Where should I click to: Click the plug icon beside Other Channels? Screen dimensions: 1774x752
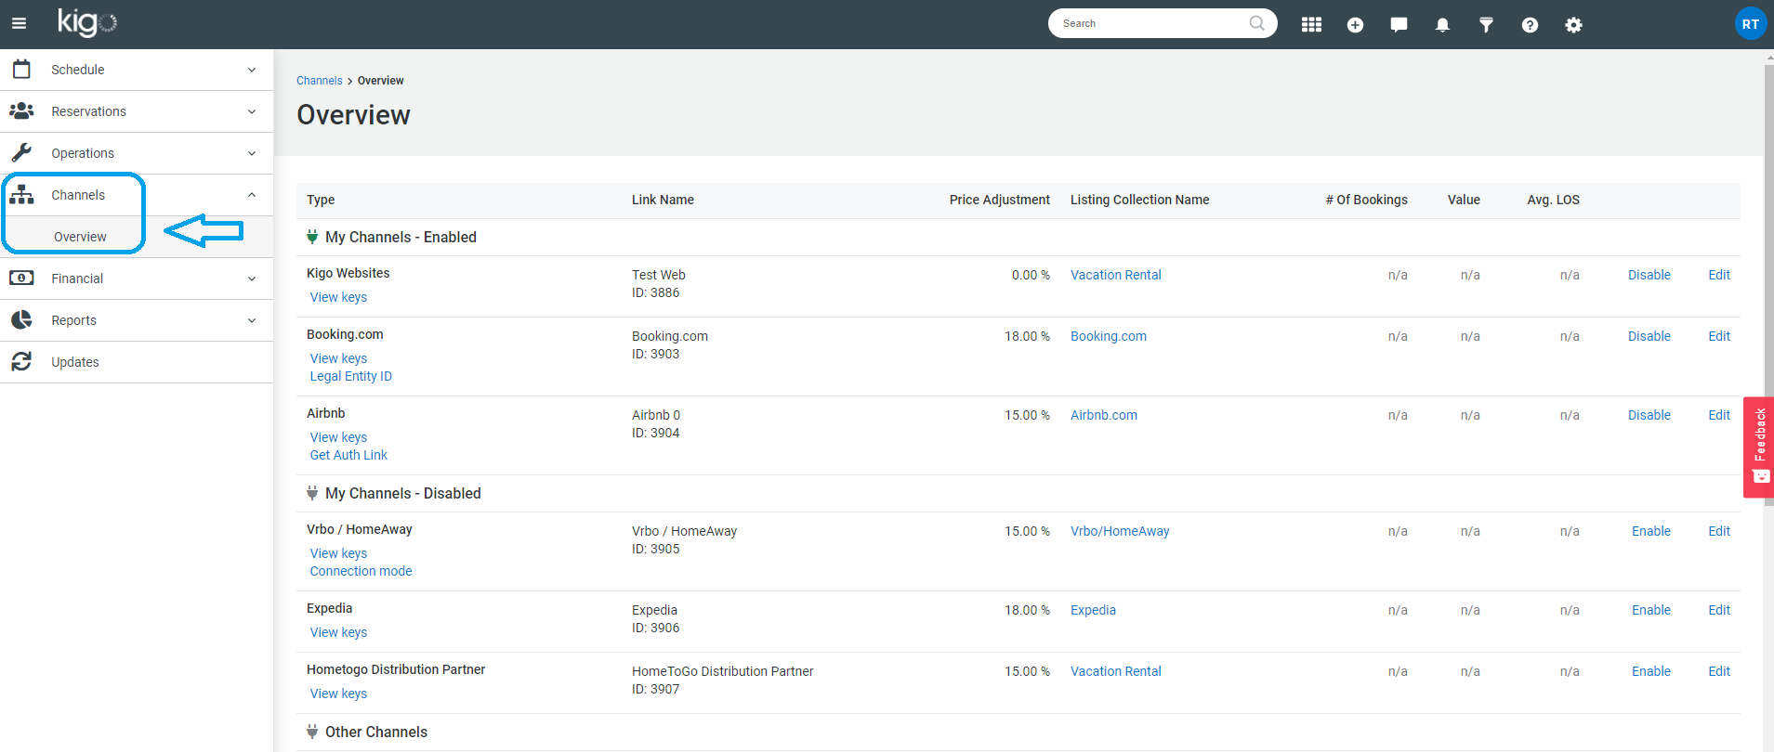point(312,732)
